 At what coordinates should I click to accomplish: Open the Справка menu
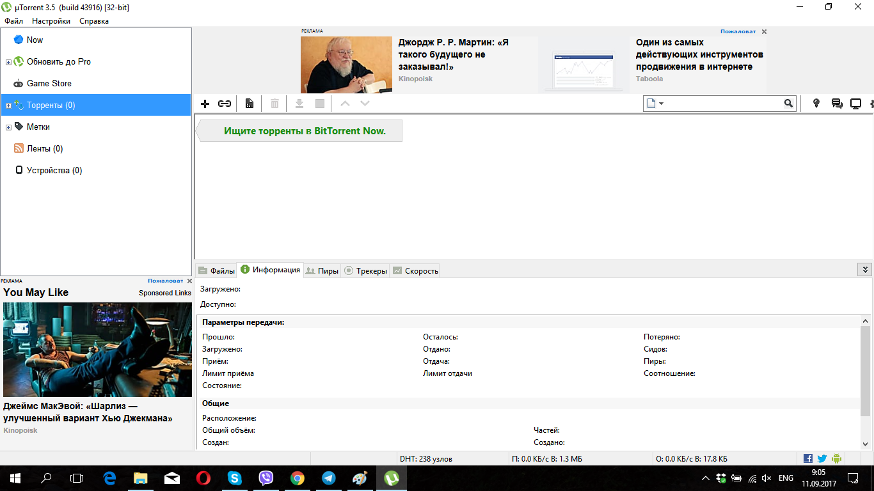[94, 21]
